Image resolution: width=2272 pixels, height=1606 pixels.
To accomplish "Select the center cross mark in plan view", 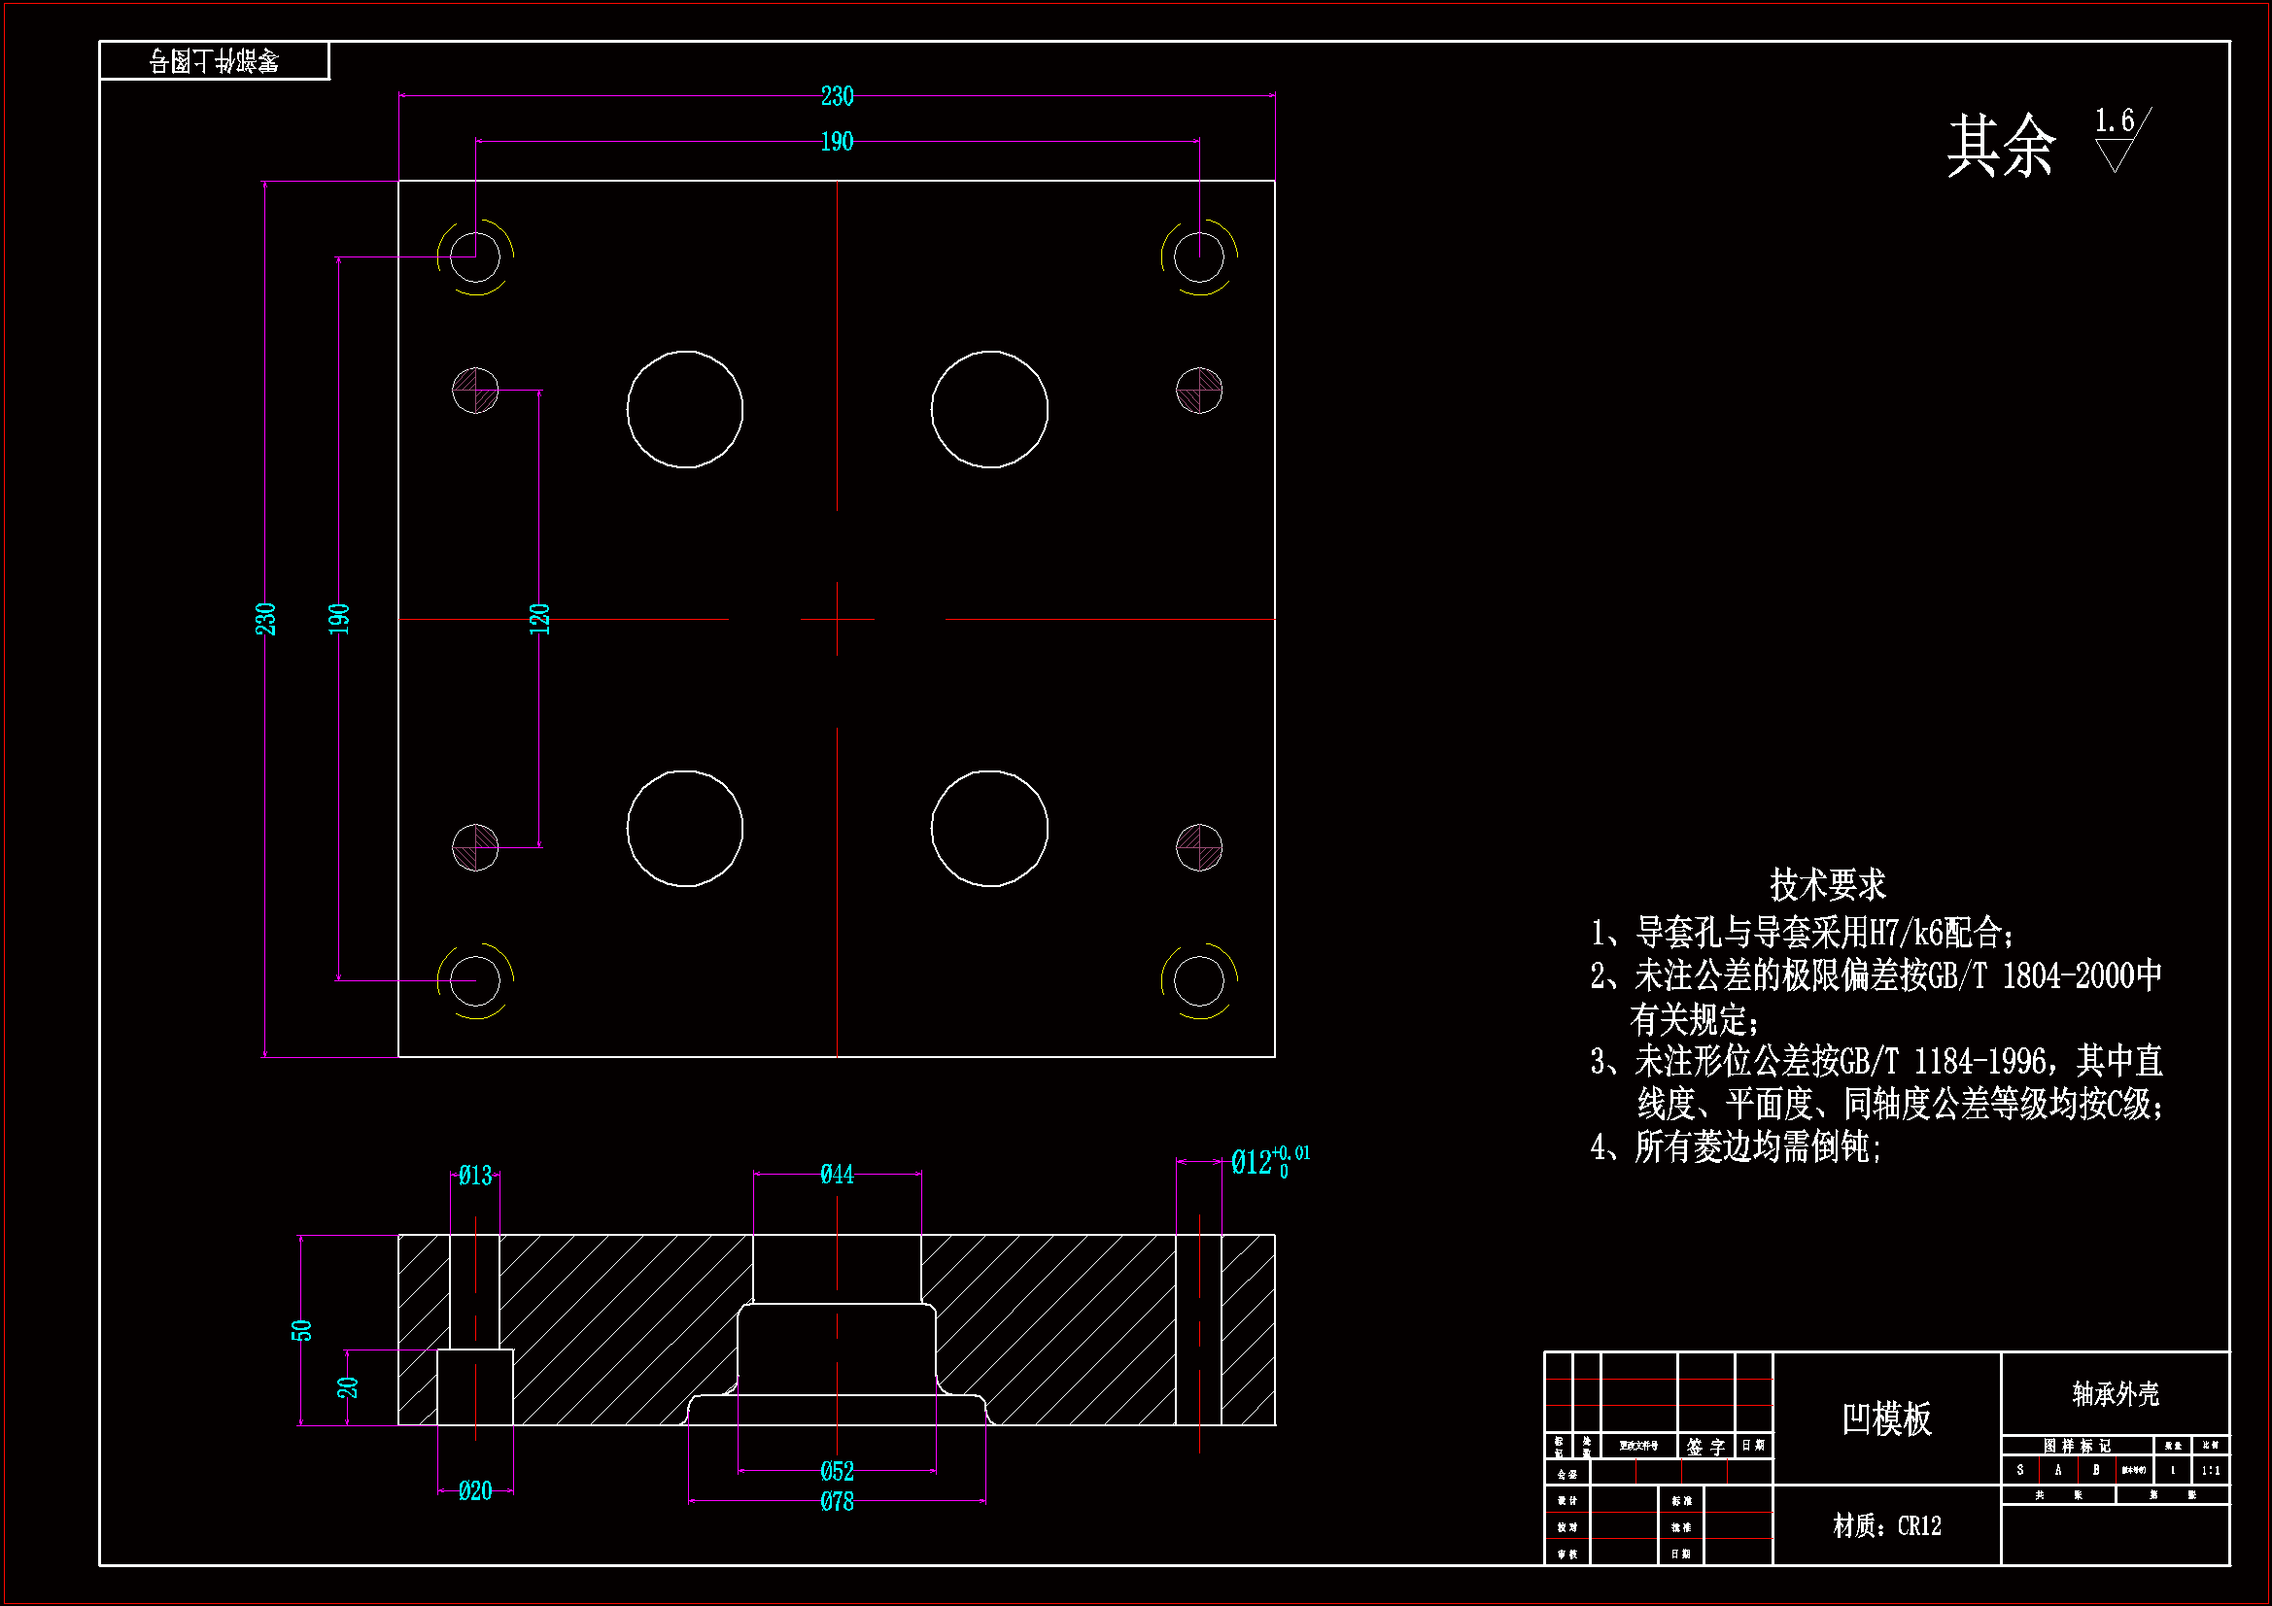I will (837, 620).
